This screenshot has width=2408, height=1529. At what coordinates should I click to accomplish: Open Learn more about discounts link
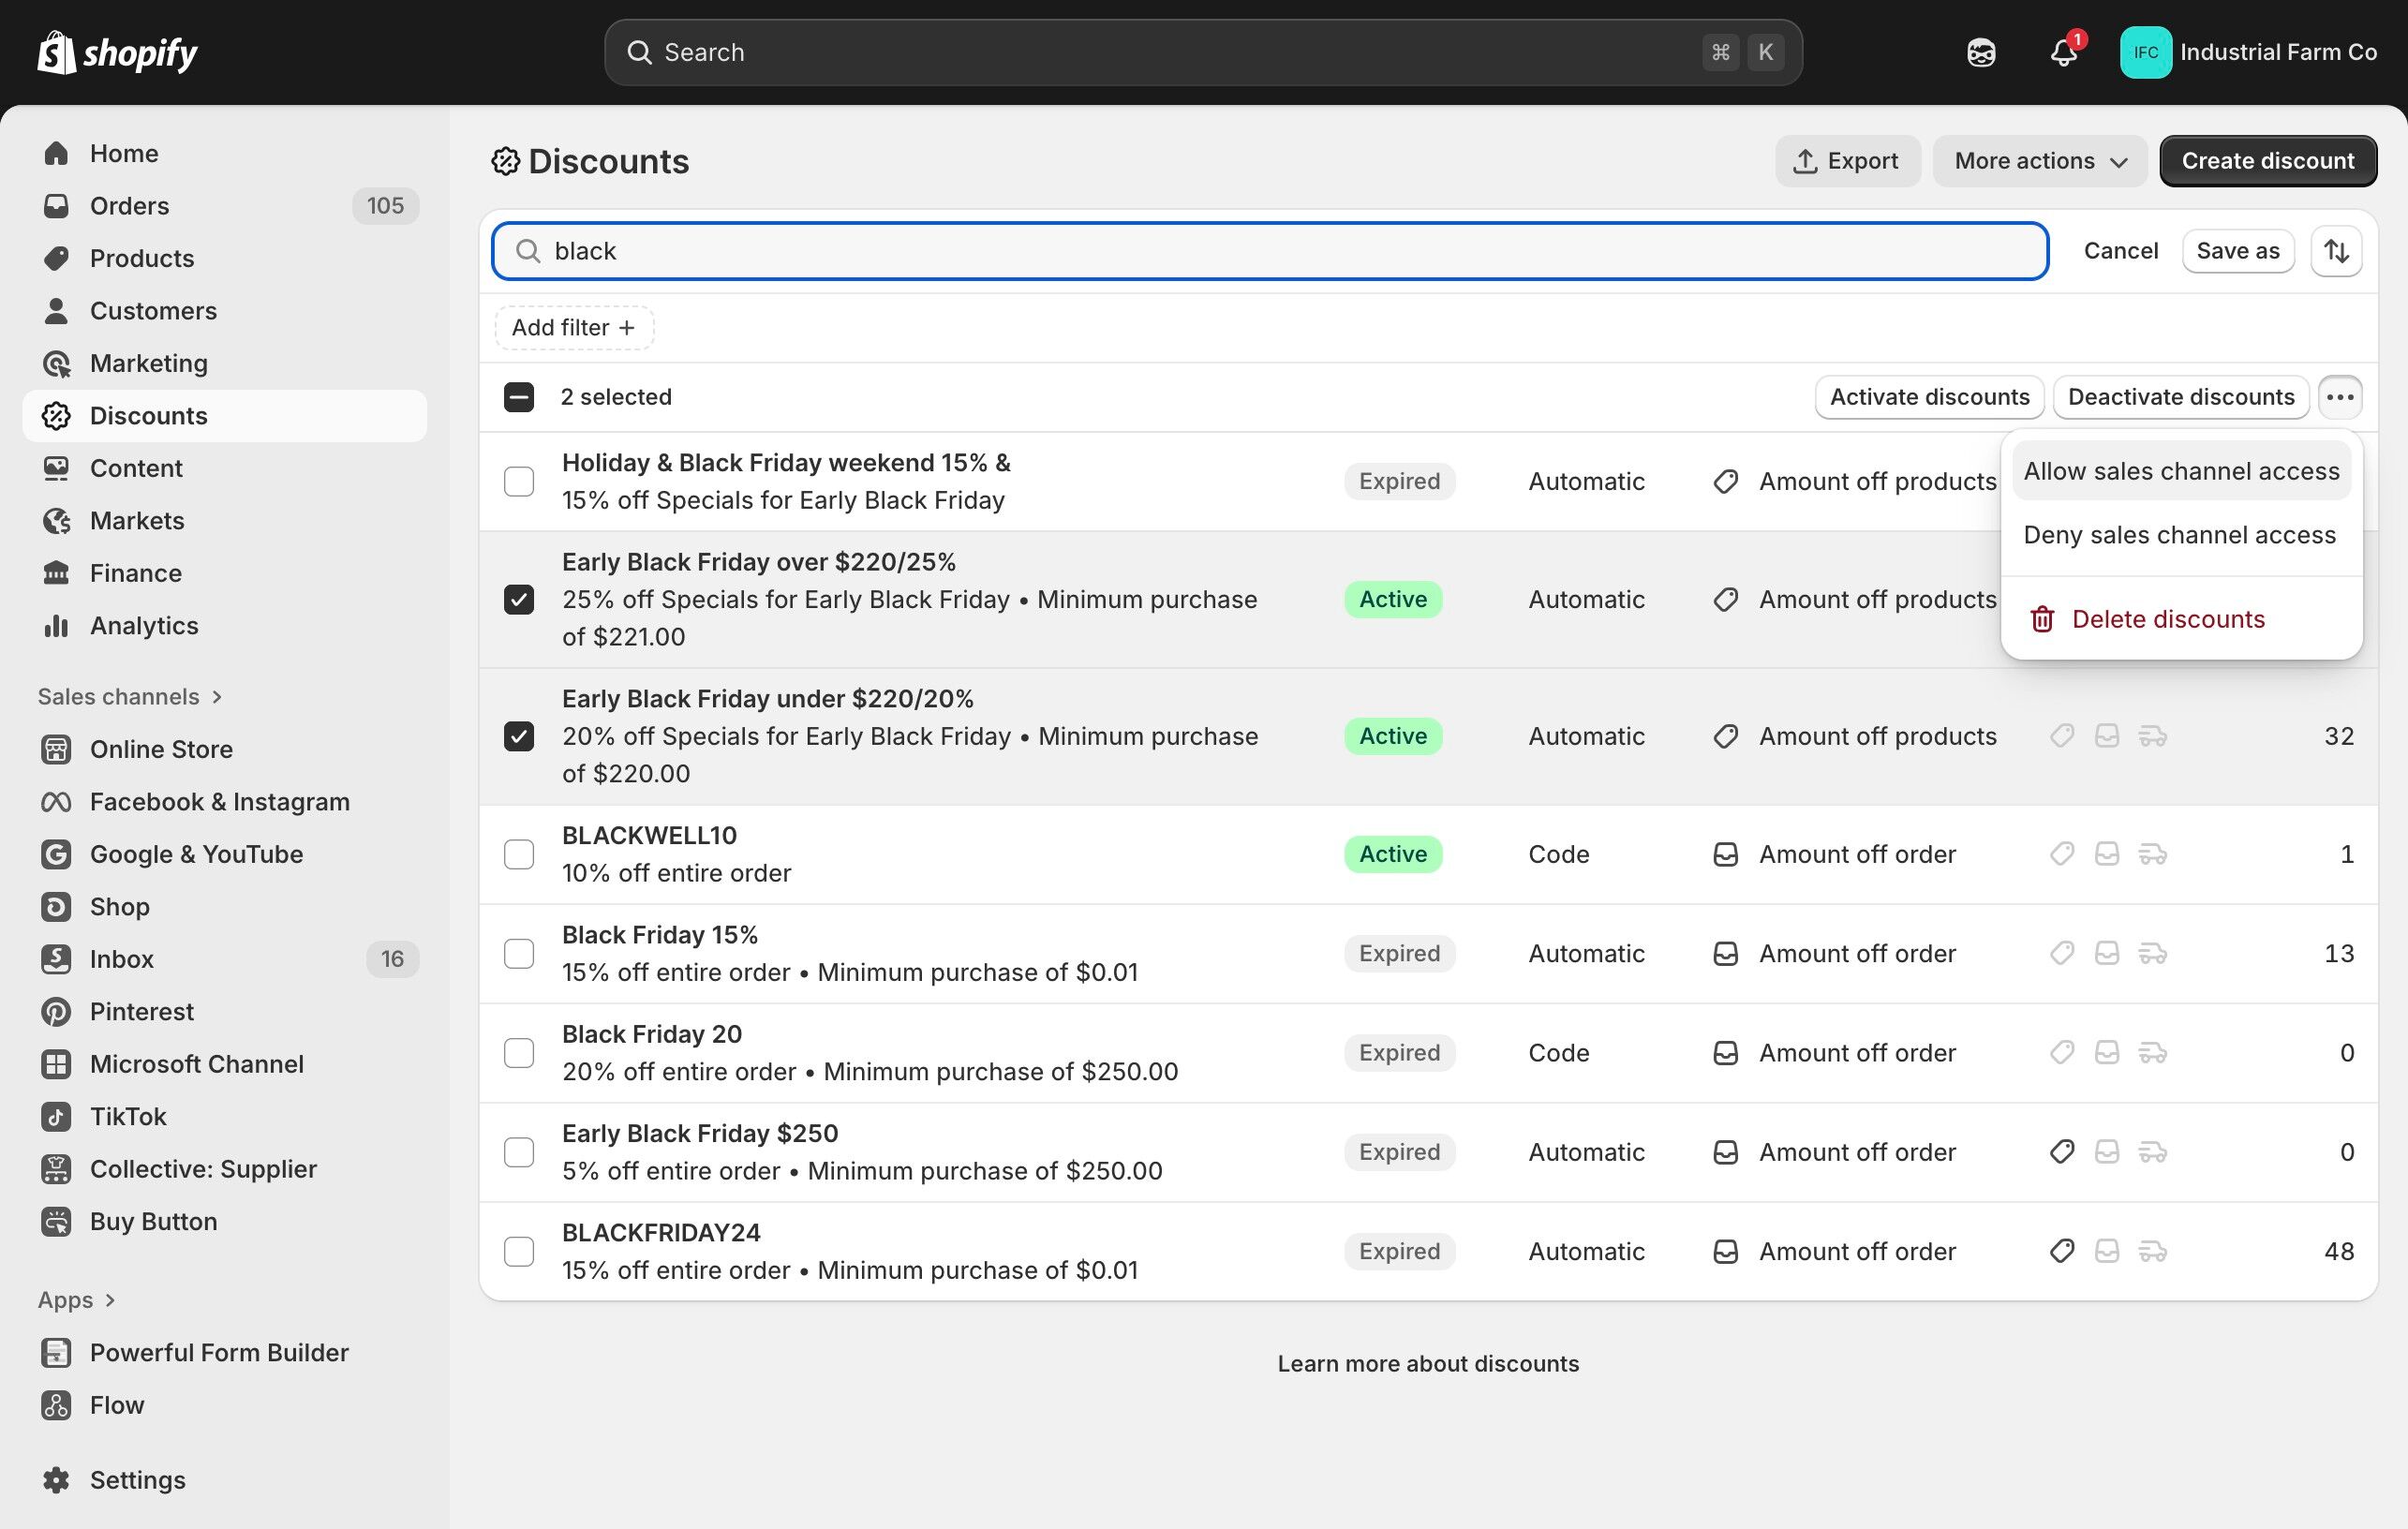(1427, 1363)
